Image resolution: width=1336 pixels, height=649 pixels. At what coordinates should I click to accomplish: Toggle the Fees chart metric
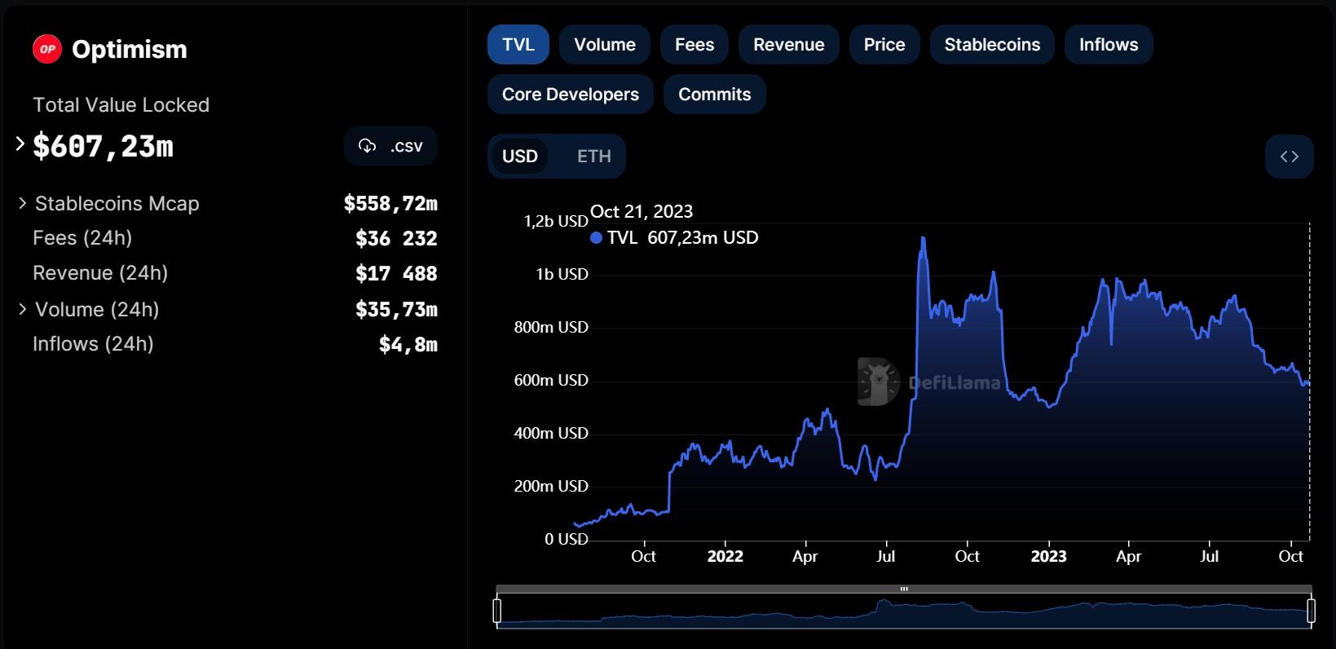(694, 45)
